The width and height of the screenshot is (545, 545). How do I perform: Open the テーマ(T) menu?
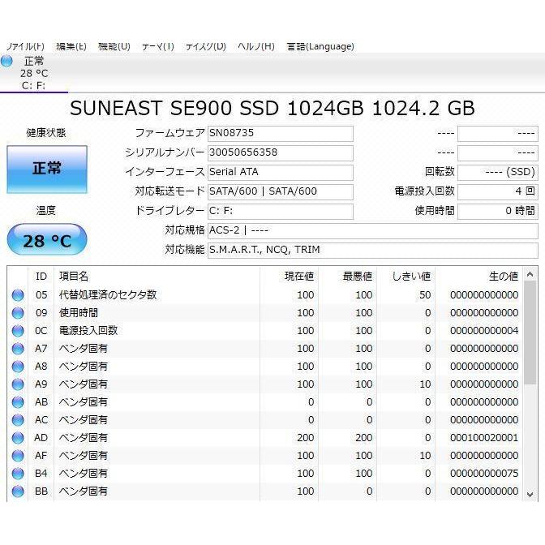[x=158, y=46]
